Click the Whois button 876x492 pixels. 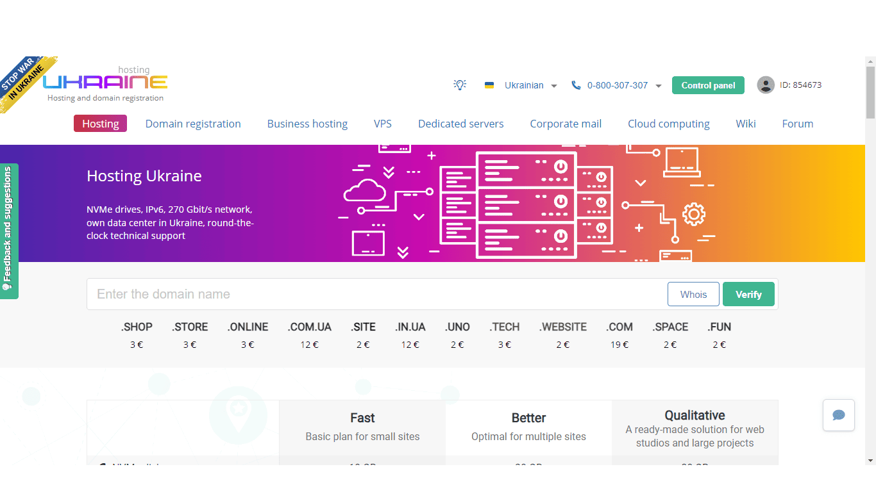pyautogui.click(x=693, y=294)
